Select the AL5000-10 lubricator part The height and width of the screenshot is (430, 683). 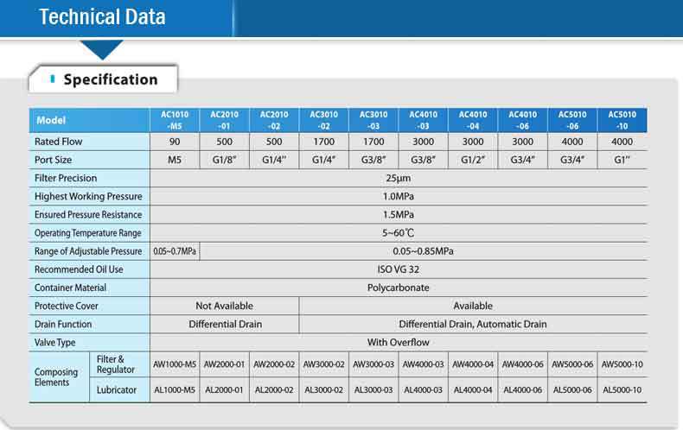point(622,390)
